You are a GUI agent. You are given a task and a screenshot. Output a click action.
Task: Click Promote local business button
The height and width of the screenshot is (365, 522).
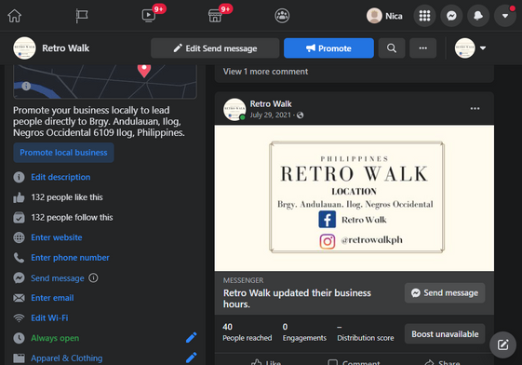coord(63,153)
